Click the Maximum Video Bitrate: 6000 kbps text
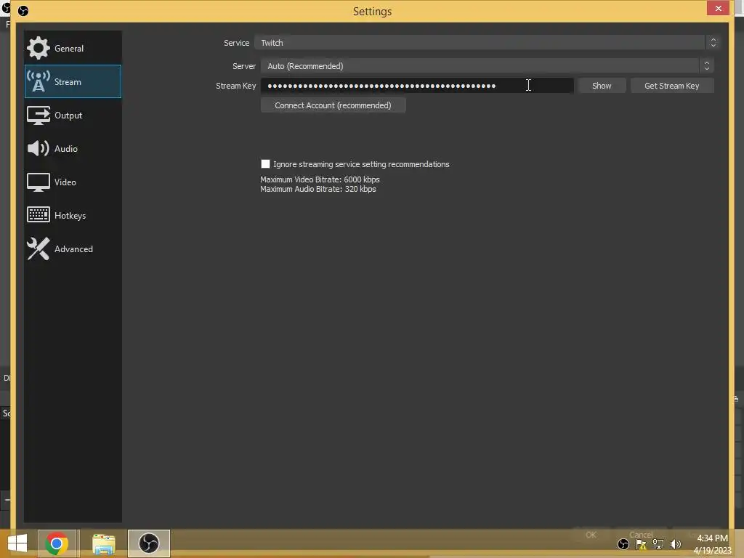Screen dimensions: 744x558 [x=320, y=179]
